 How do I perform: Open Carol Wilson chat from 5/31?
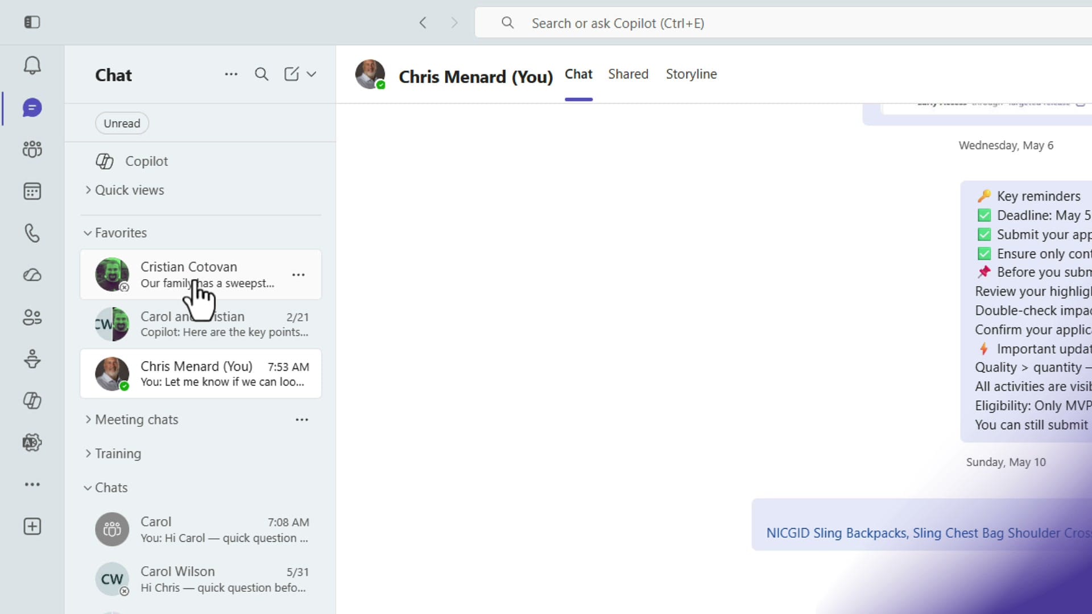[x=201, y=579]
